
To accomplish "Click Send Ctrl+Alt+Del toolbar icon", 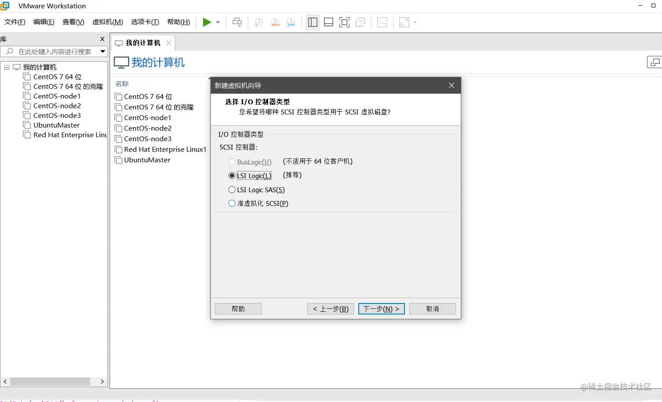I will (237, 22).
